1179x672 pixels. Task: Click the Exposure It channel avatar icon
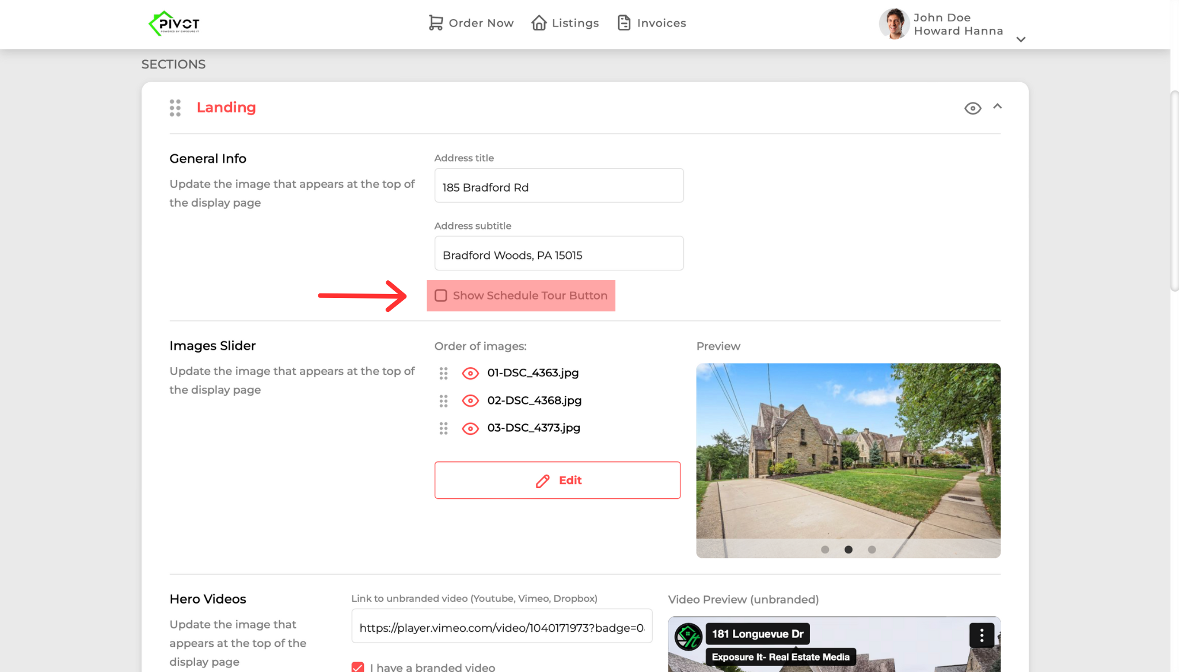[x=688, y=636]
